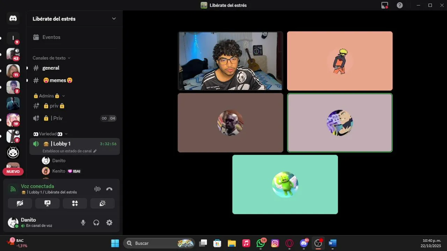
Task: Deafen with the headphones button
Action: click(x=96, y=223)
